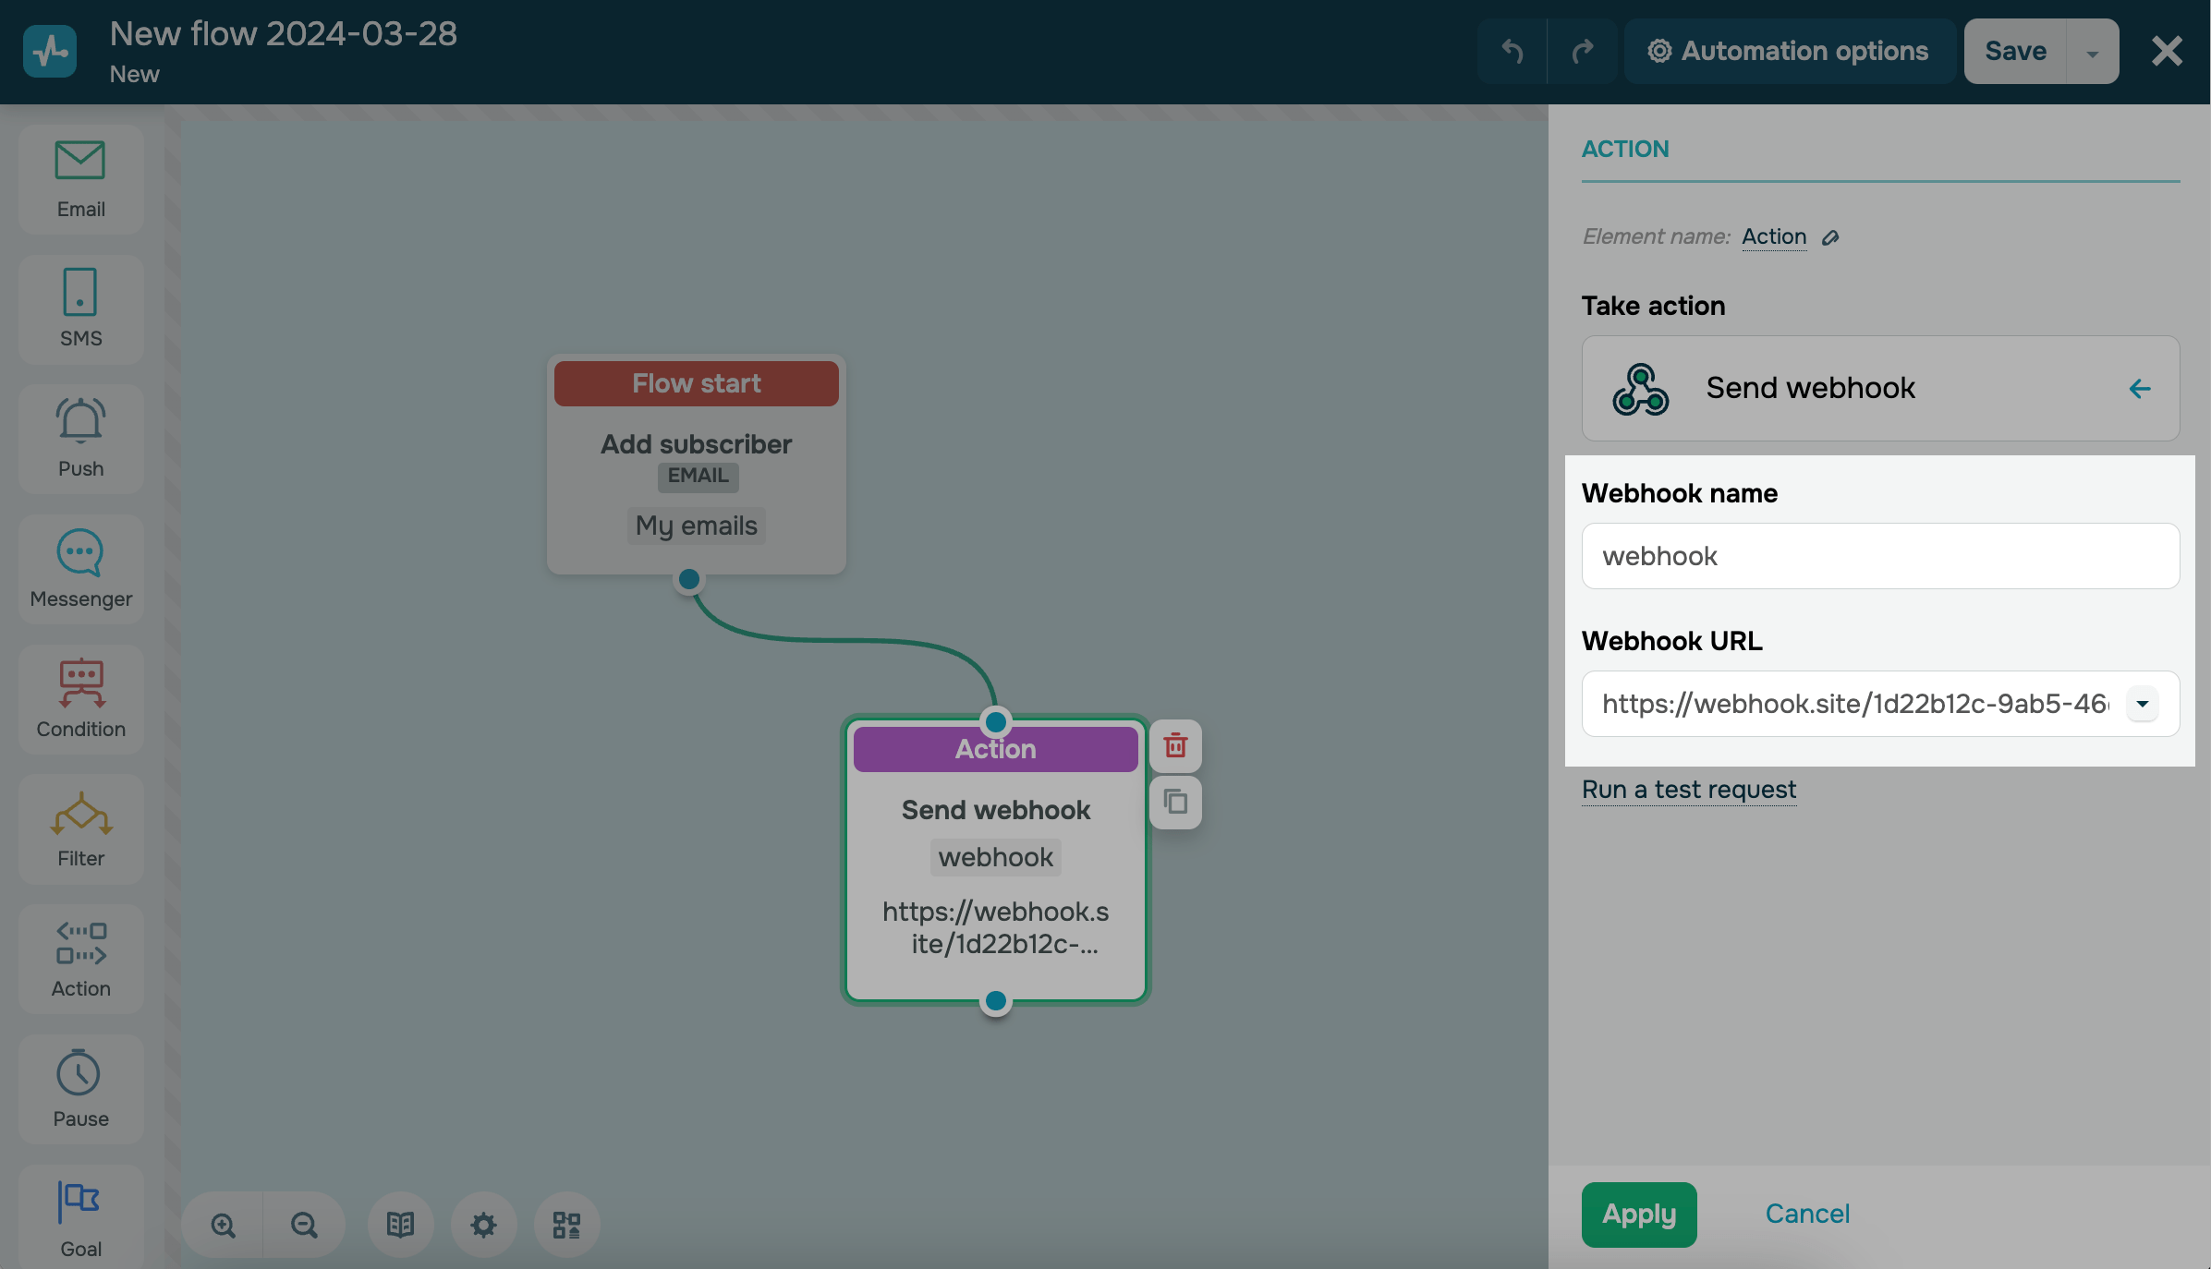Go back from Send webhook selection

[2140, 389]
